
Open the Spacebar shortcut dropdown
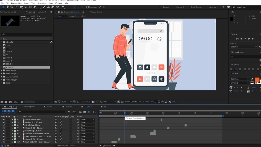coord(244,47)
